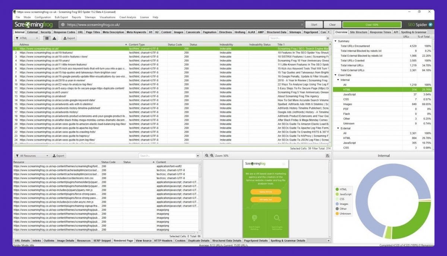The image size is (447, 256).
Task: Click the list view icon in filter bar
Action: click(x=47, y=38)
